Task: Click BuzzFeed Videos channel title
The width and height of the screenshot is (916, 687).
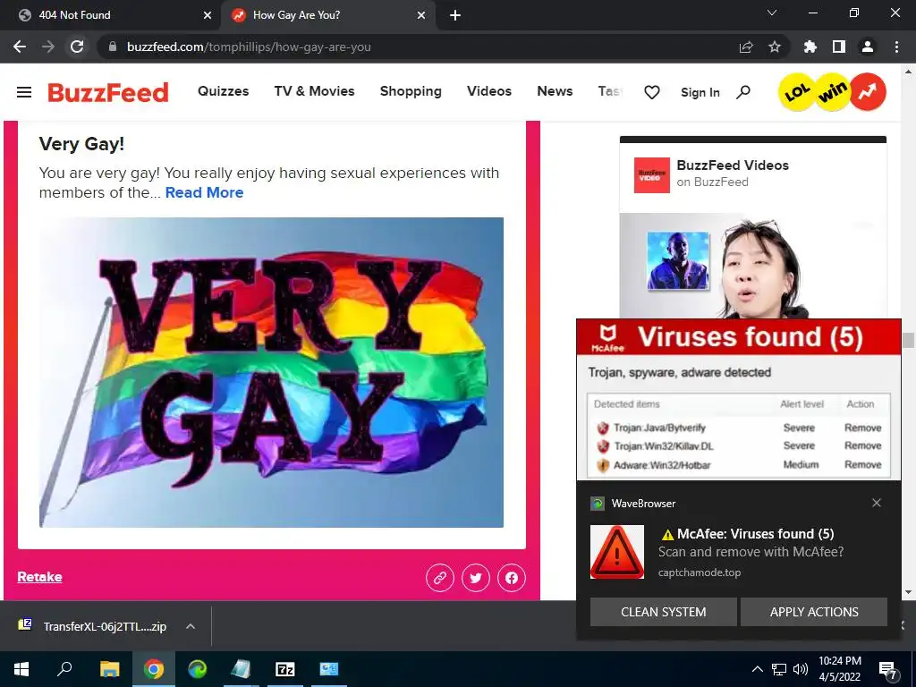Action: pos(733,165)
